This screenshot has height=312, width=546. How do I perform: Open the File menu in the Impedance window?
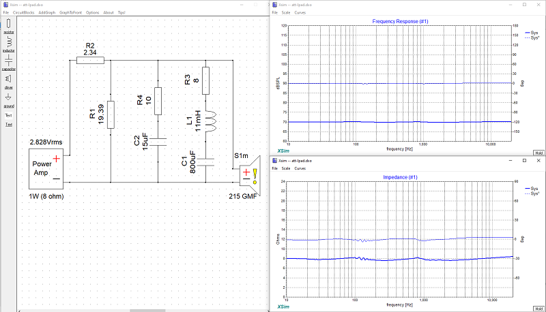point(275,168)
